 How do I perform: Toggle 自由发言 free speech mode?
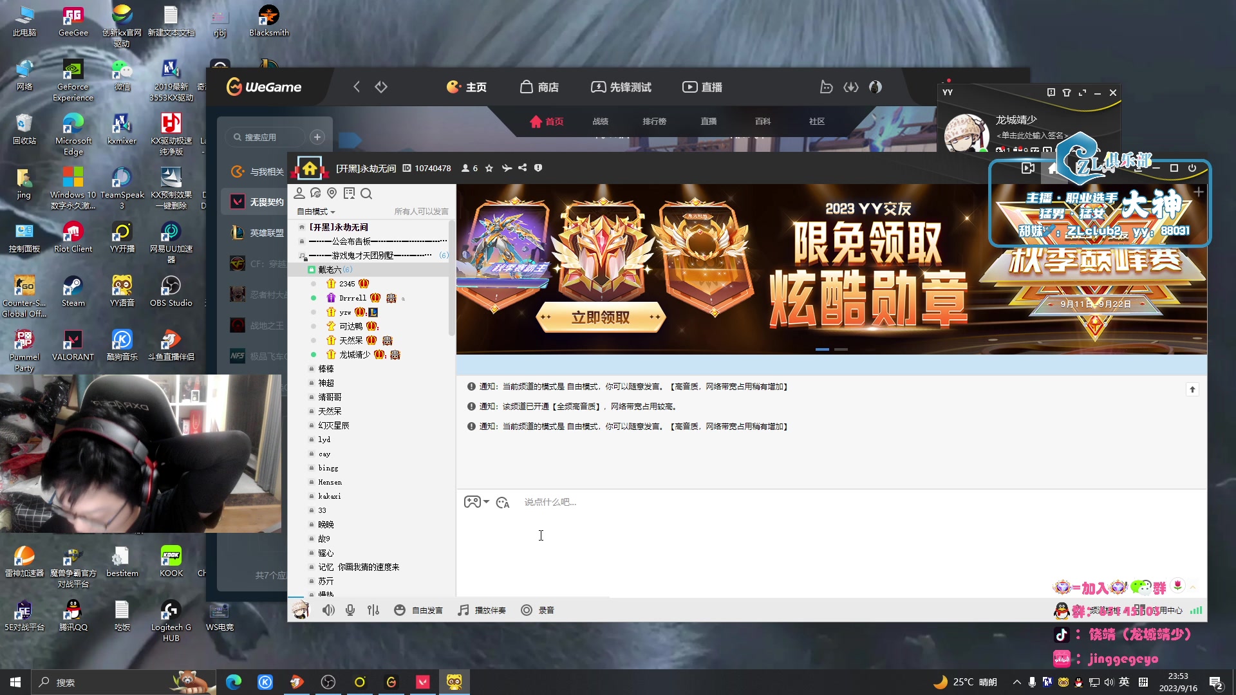point(418,610)
